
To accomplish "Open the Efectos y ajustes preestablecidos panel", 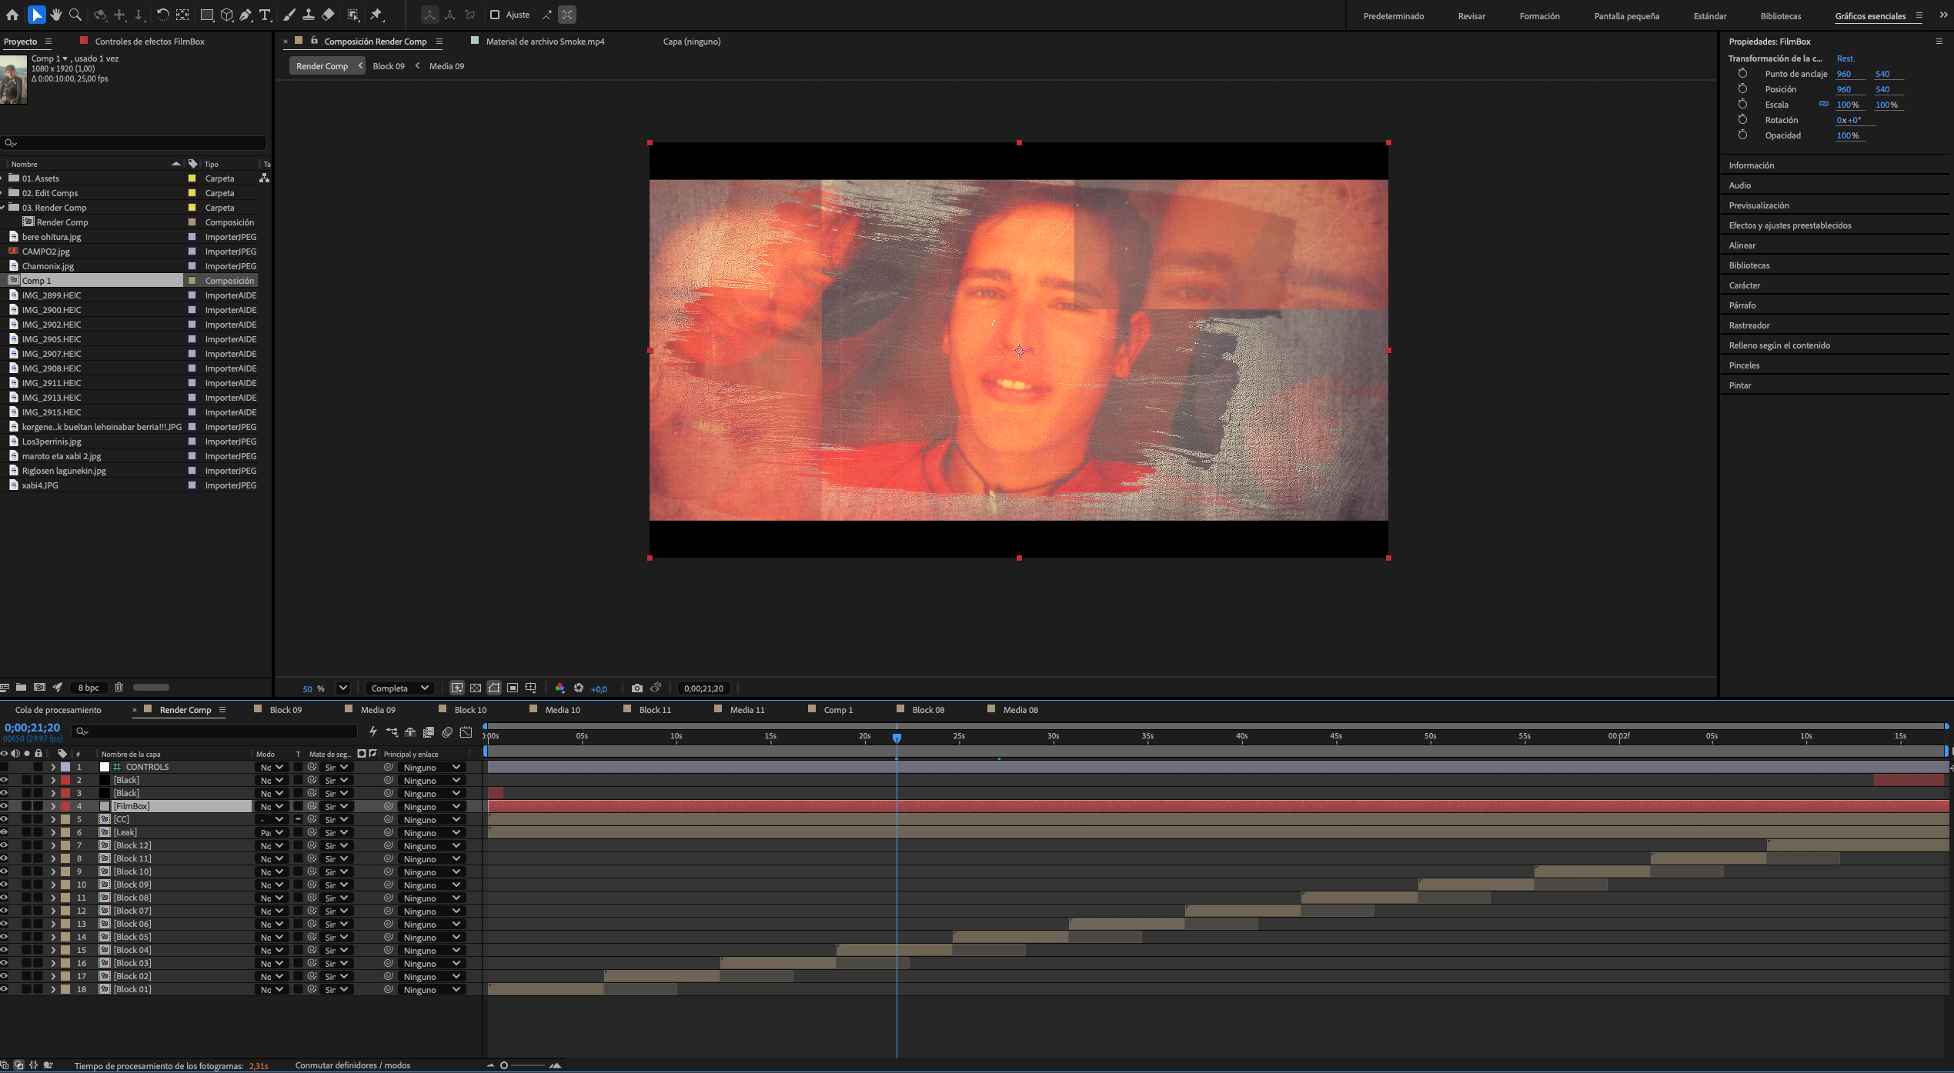I will click(1790, 225).
